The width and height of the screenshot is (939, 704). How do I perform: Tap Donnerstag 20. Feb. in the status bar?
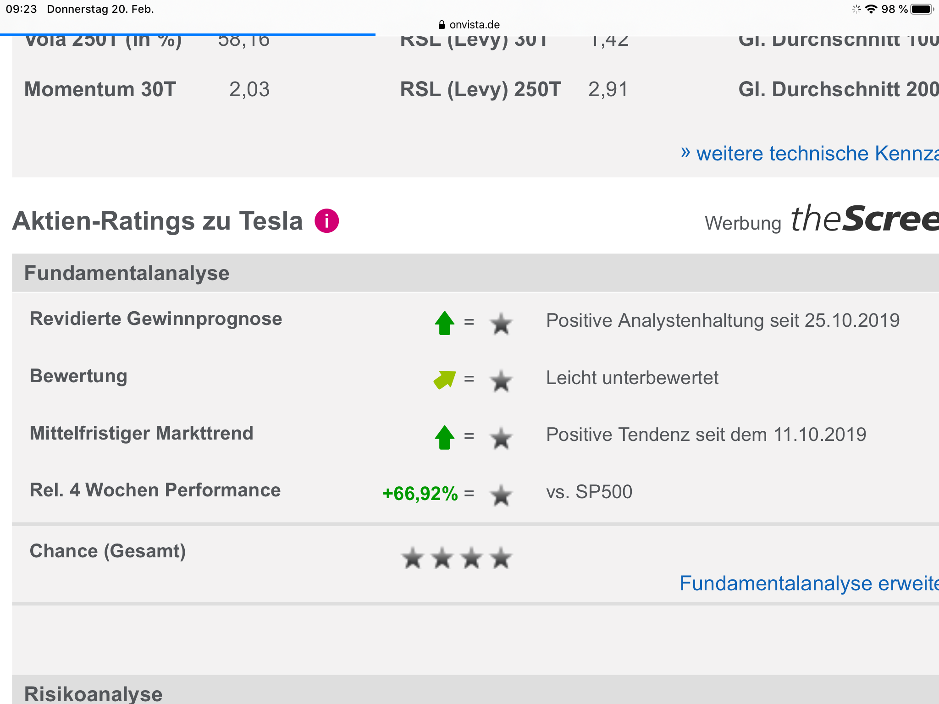pyautogui.click(x=100, y=8)
